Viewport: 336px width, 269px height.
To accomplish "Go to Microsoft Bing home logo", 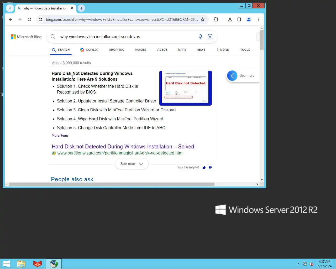I will point(26,37).
